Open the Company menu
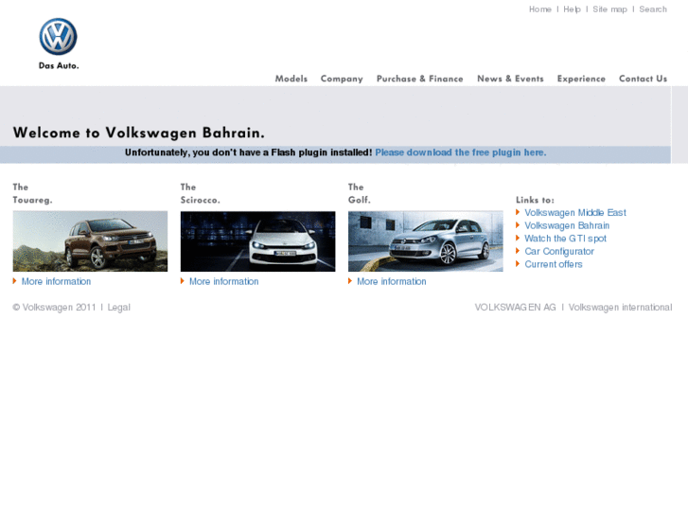 click(342, 79)
